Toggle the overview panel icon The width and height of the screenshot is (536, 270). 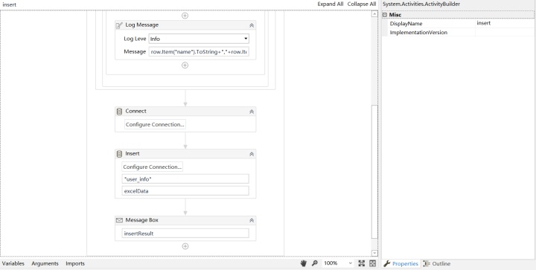tap(373, 263)
